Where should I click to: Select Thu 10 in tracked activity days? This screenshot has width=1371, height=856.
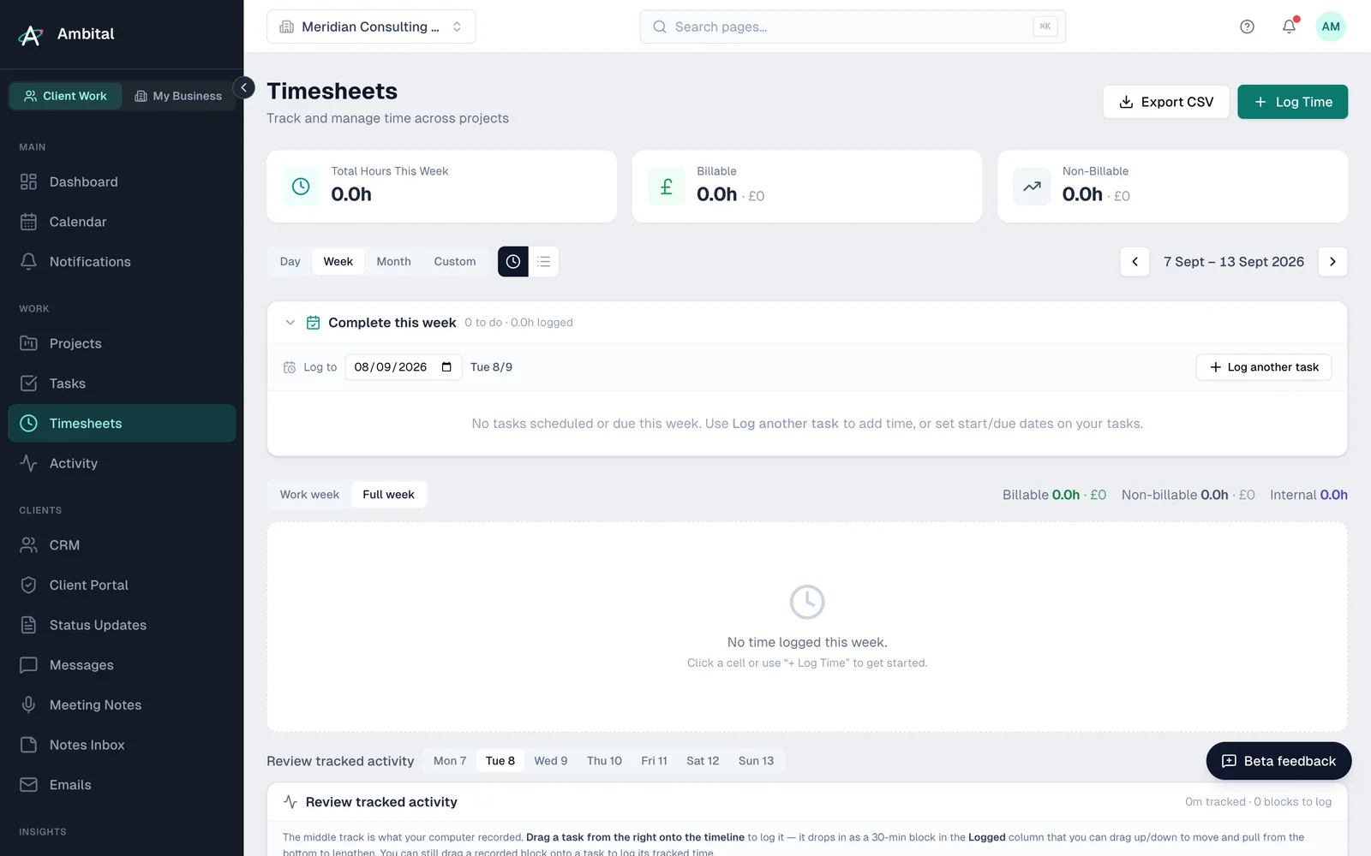point(604,761)
